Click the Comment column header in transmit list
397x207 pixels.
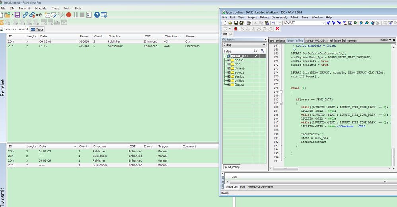coord(189,146)
